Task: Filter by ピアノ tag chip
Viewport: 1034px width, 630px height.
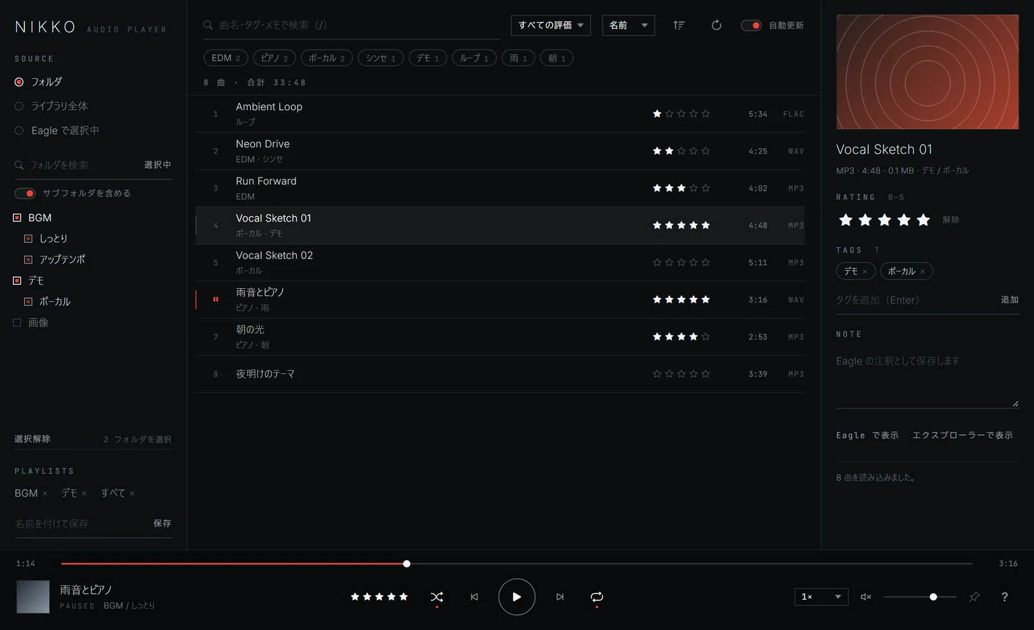Action: point(275,58)
